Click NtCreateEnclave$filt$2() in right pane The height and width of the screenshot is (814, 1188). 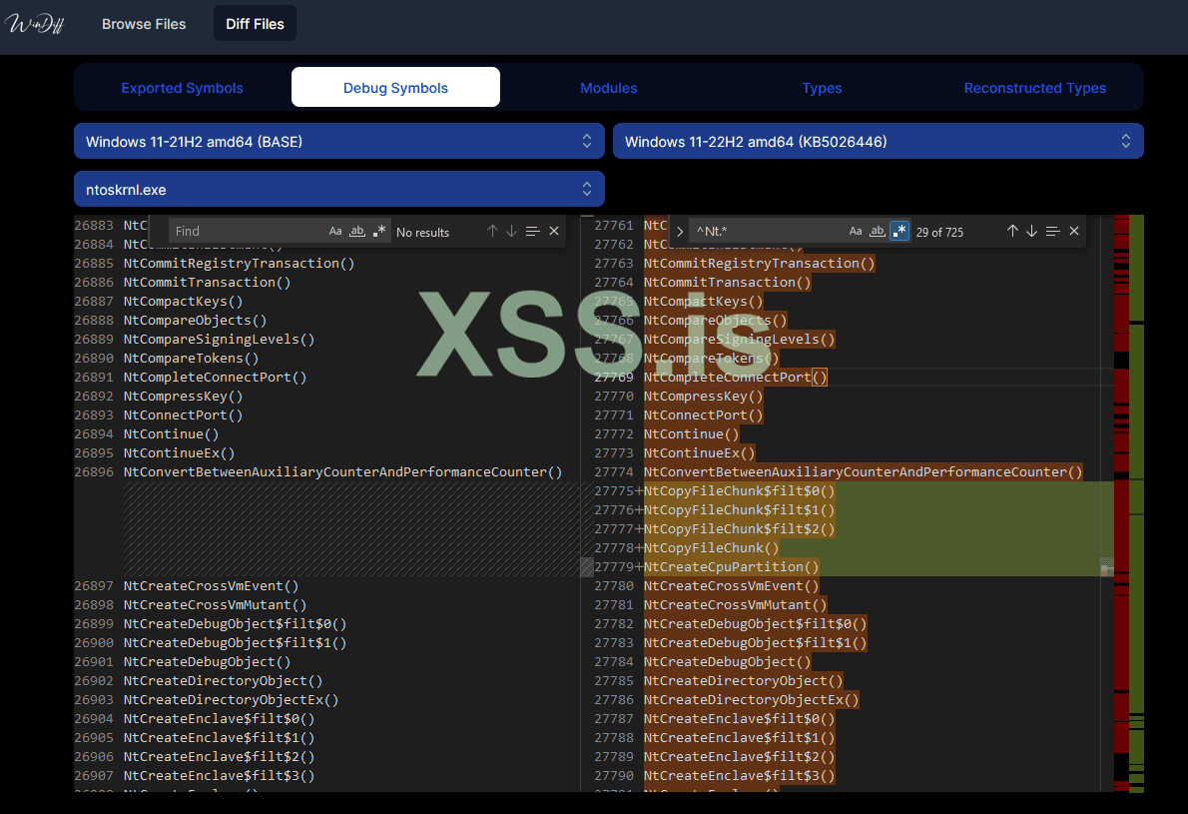click(739, 756)
